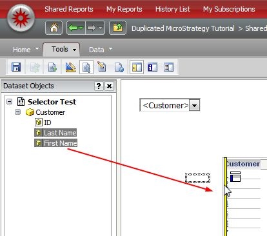
Task: Click Duplicated MicroStrategy Tutorial breadcrumb link
Action: click(183, 28)
